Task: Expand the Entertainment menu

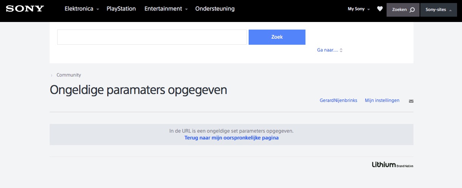Action: 166,9
